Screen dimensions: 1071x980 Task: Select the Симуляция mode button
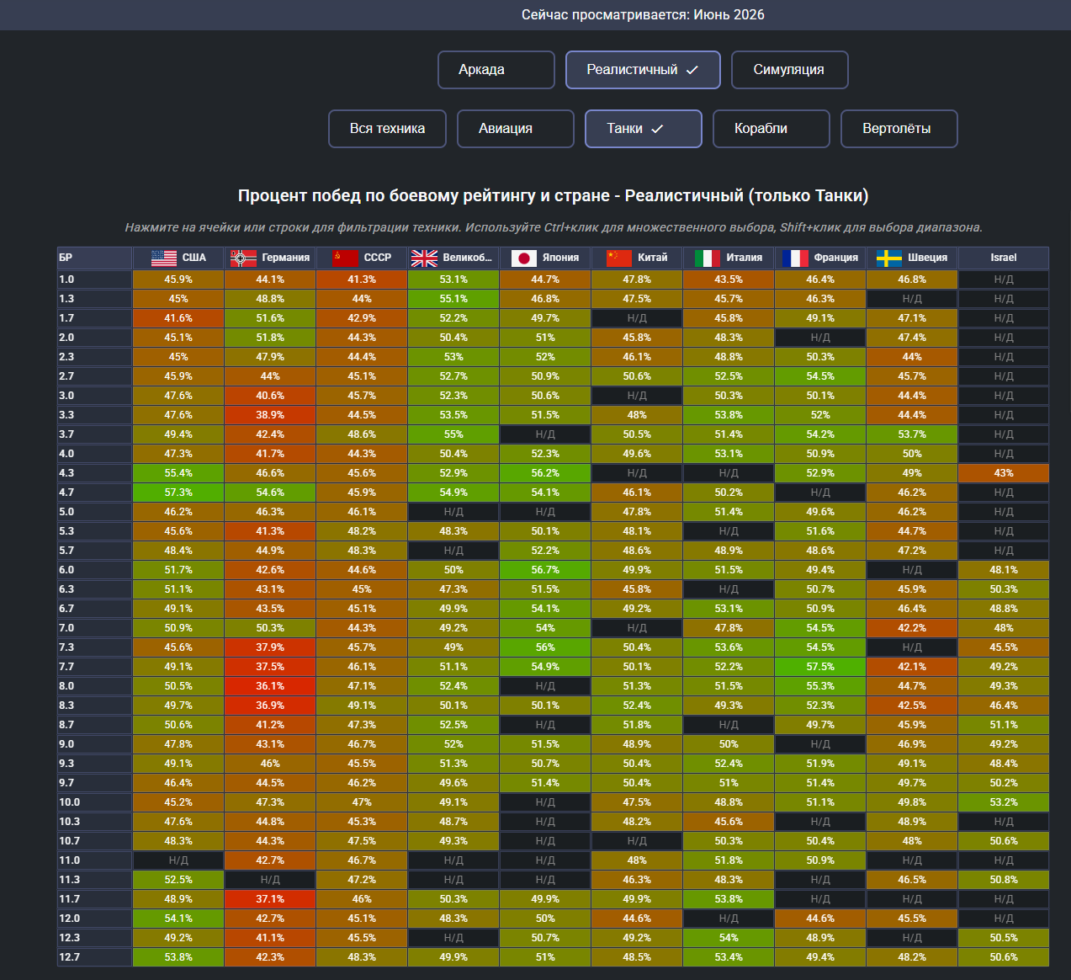click(790, 70)
